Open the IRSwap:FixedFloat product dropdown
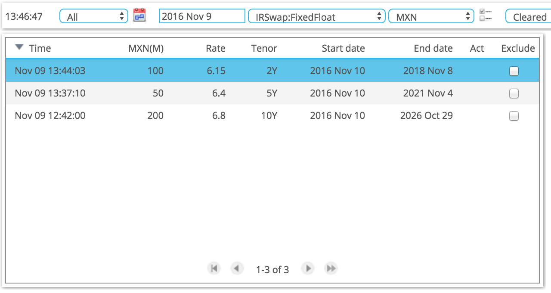This screenshot has width=551, height=293. tap(317, 16)
